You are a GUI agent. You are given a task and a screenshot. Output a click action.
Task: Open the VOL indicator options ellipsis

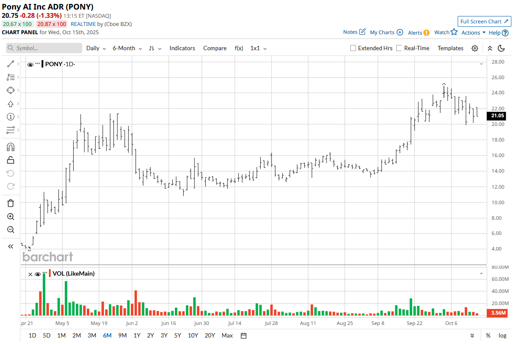coord(45,273)
